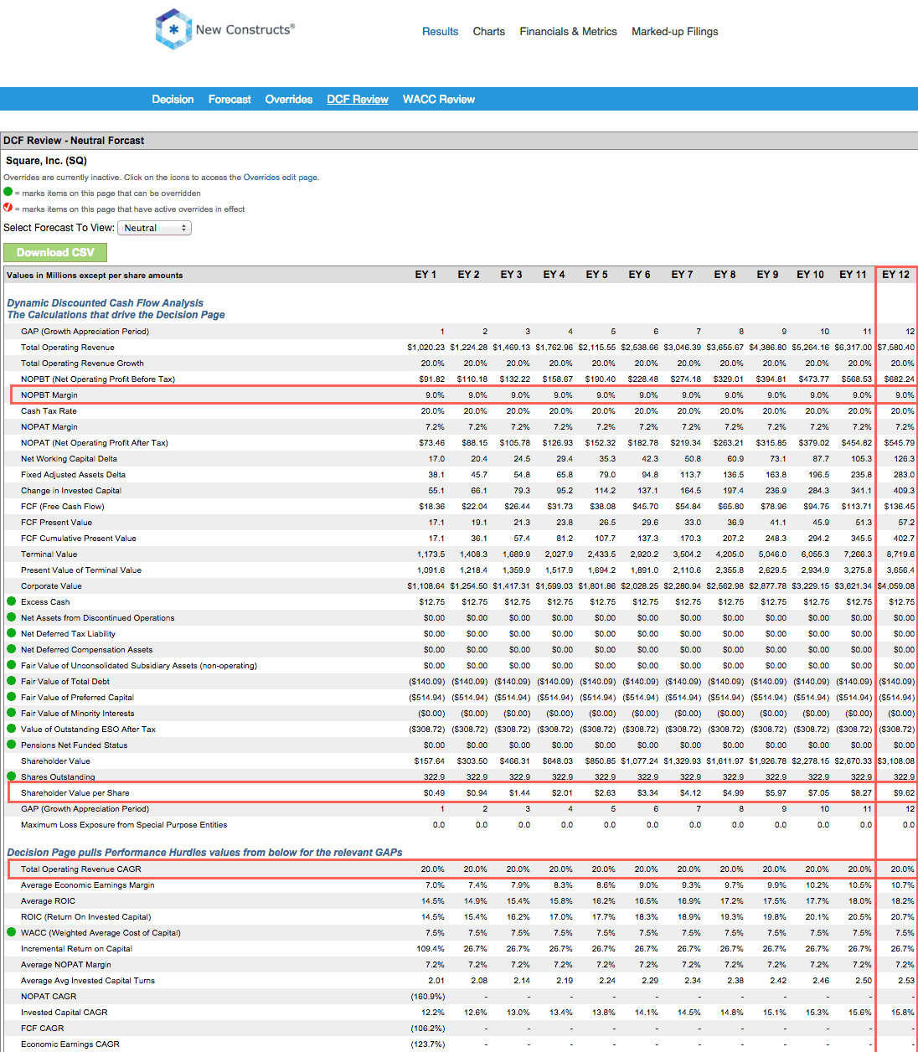Click override dot for Unconsolidated Subsidiary Assets row
Screen dimensions: 918x1052
pos(12,665)
